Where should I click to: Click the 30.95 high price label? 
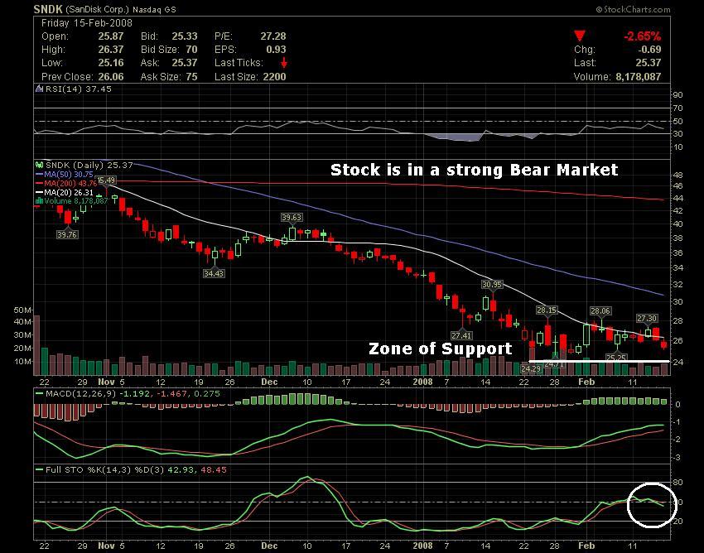point(492,284)
